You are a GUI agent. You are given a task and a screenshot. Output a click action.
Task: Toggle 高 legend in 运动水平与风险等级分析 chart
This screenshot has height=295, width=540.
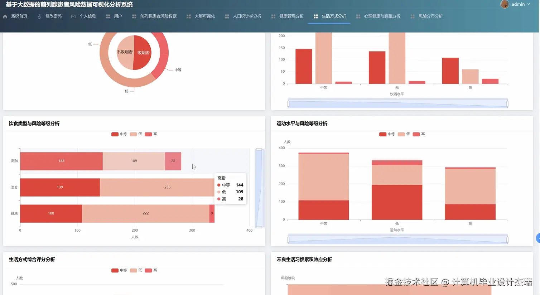click(x=419, y=134)
